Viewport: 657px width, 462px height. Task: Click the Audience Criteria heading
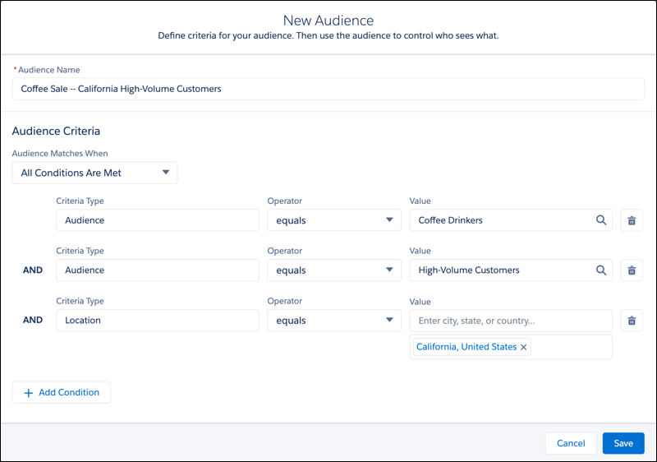tap(56, 131)
